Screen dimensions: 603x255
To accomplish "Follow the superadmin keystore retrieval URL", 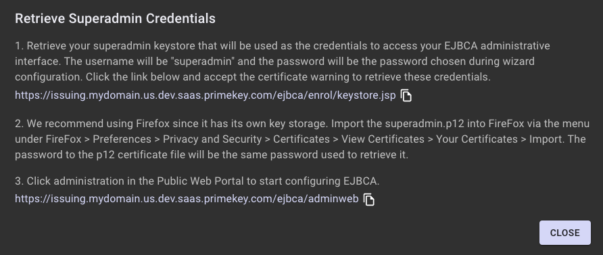I will [x=206, y=95].
